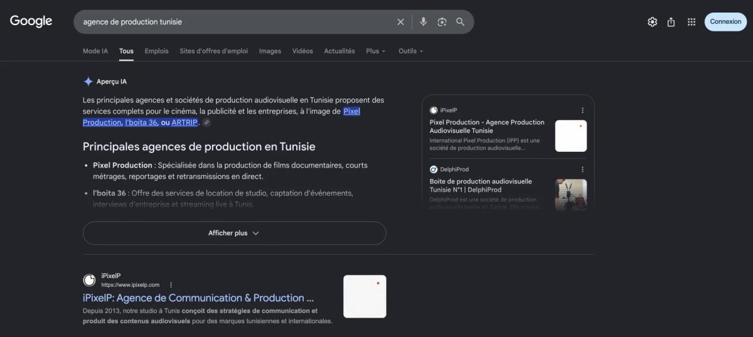
Task: Open the iPixelP card three-dot menu
Action: point(582,110)
